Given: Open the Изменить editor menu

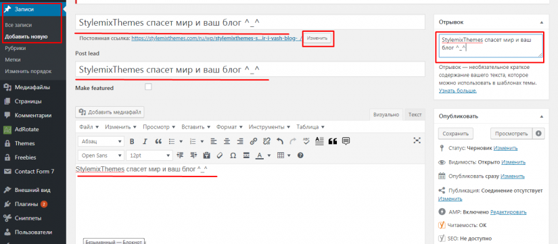Looking at the screenshot, I should (x=120, y=127).
